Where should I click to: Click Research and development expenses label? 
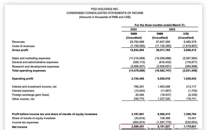pos(35,67)
